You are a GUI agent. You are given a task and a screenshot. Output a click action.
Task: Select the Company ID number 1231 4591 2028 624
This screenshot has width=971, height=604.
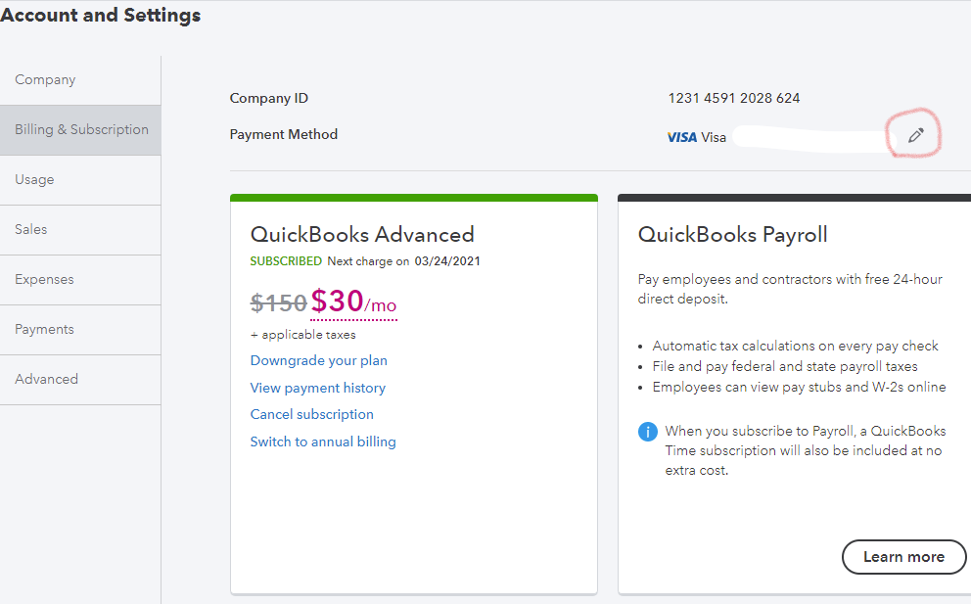click(734, 98)
